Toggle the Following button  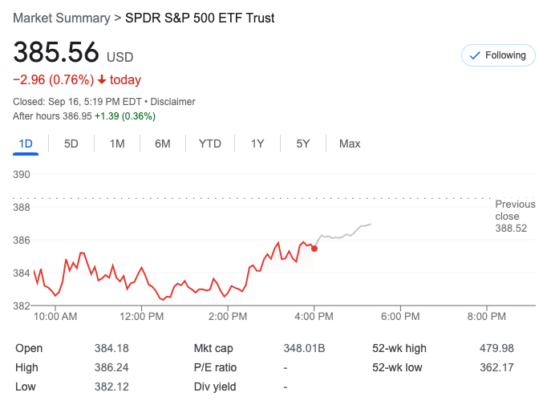497,55
